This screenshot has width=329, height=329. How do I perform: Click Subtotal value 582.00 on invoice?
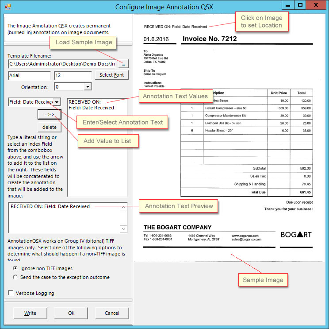[x=305, y=168]
